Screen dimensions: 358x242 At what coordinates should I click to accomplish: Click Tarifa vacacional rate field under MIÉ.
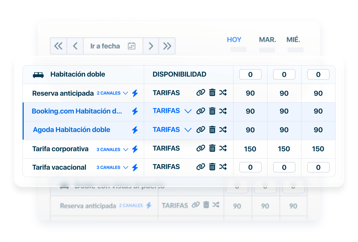[x=318, y=167]
